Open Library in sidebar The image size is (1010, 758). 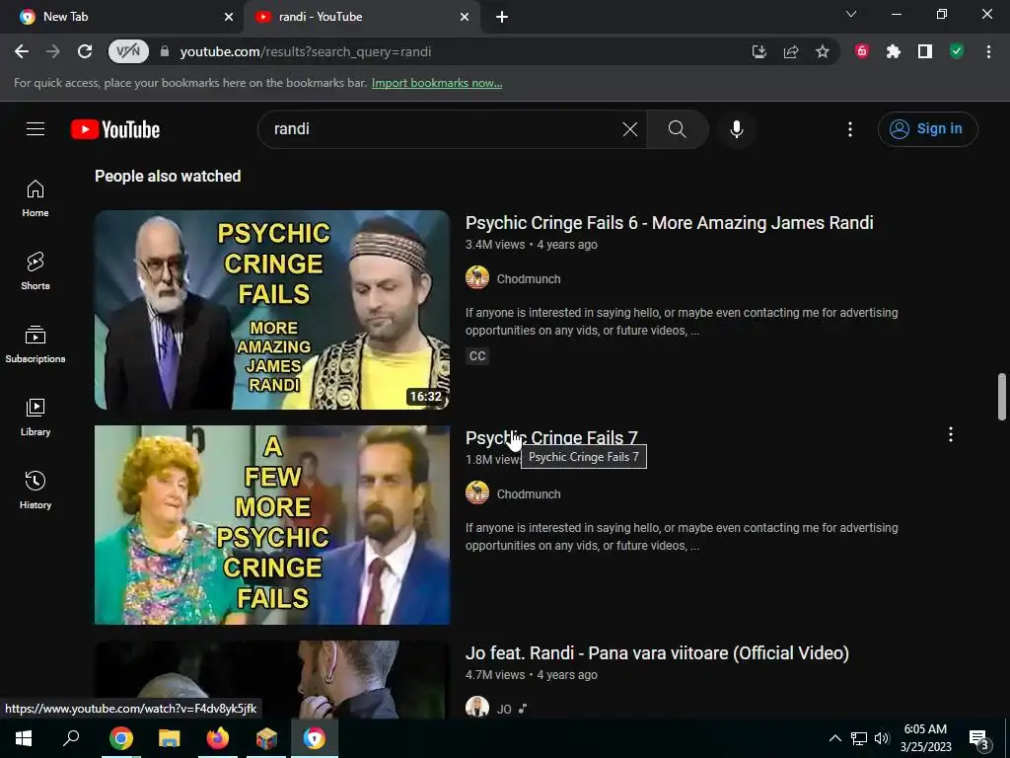pos(36,417)
